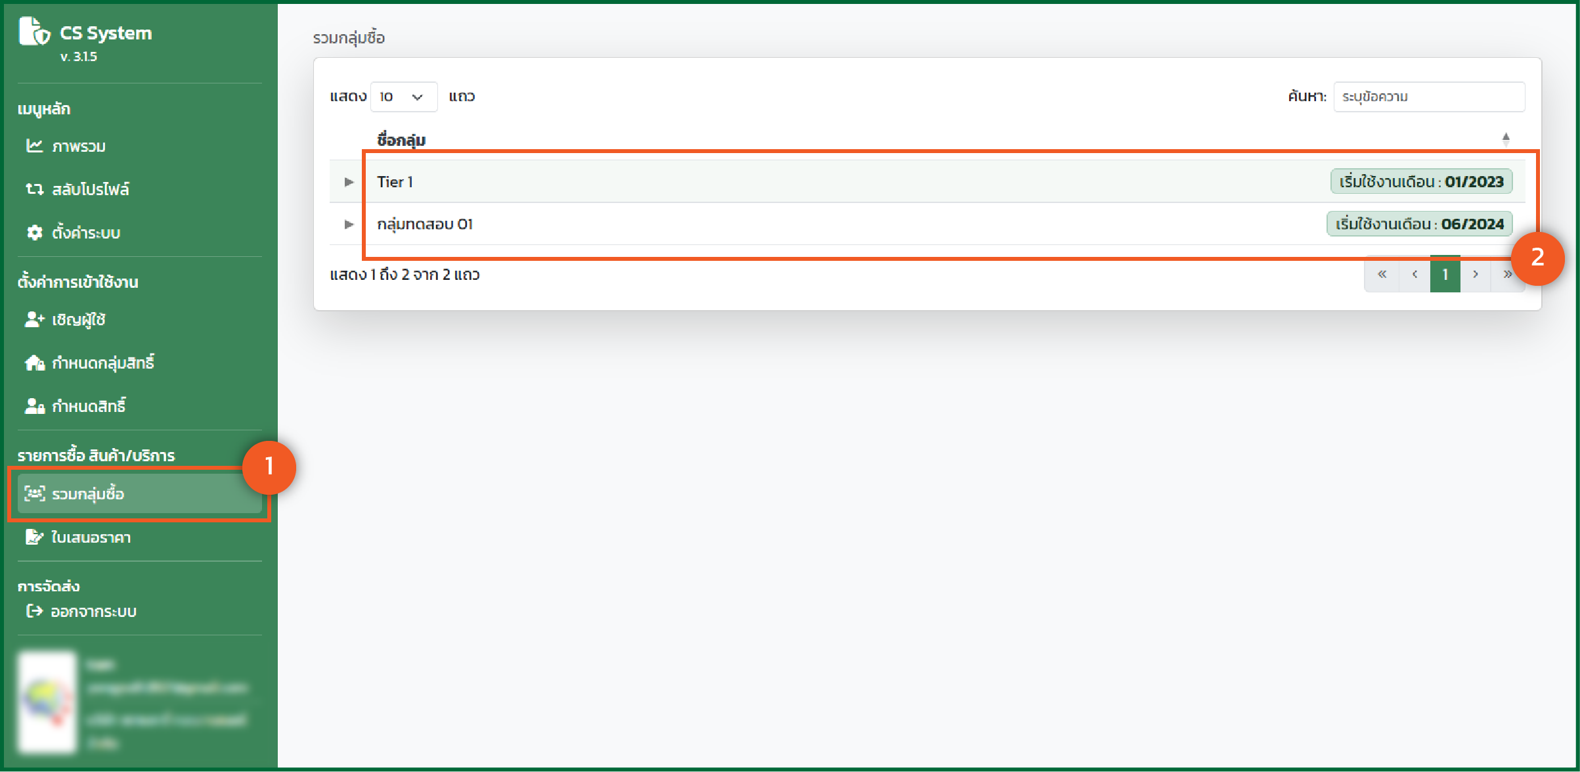Open ตั้งค่าระบบ gear icon
Screen dimensions: 1580x772
click(x=34, y=233)
